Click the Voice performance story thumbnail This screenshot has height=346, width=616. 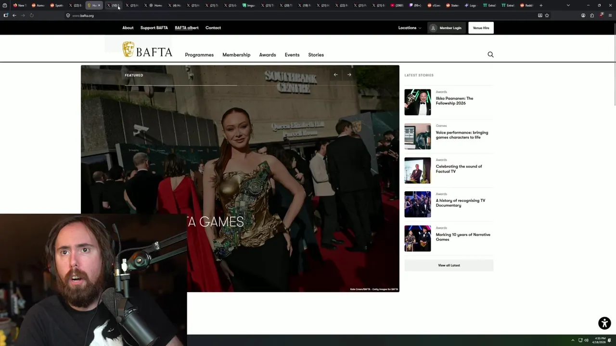pyautogui.click(x=418, y=136)
